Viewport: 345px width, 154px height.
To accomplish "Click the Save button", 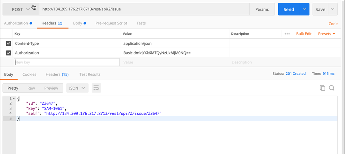I will pyautogui.click(x=320, y=9).
